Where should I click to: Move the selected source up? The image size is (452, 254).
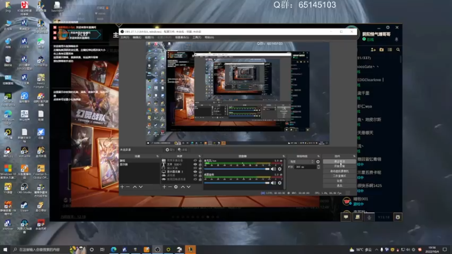tap(182, 187)
